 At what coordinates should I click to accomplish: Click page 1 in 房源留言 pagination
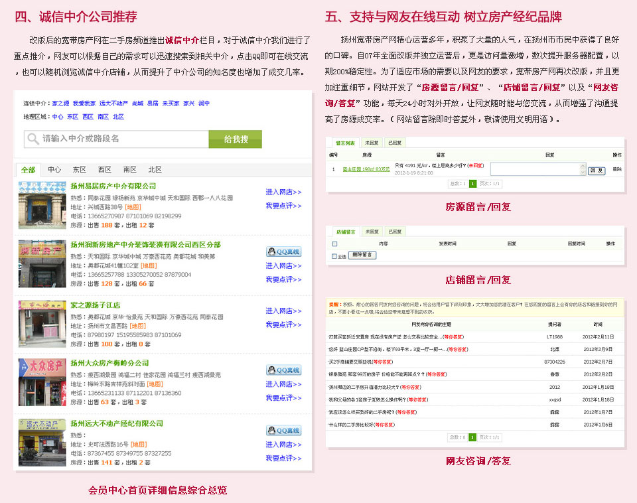pos(472,184)
